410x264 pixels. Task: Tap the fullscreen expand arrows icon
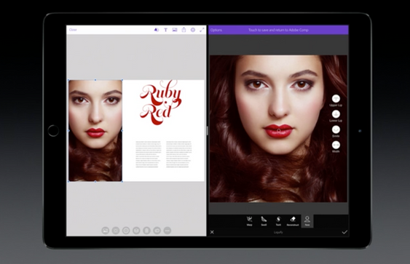(x=202, y=30)
